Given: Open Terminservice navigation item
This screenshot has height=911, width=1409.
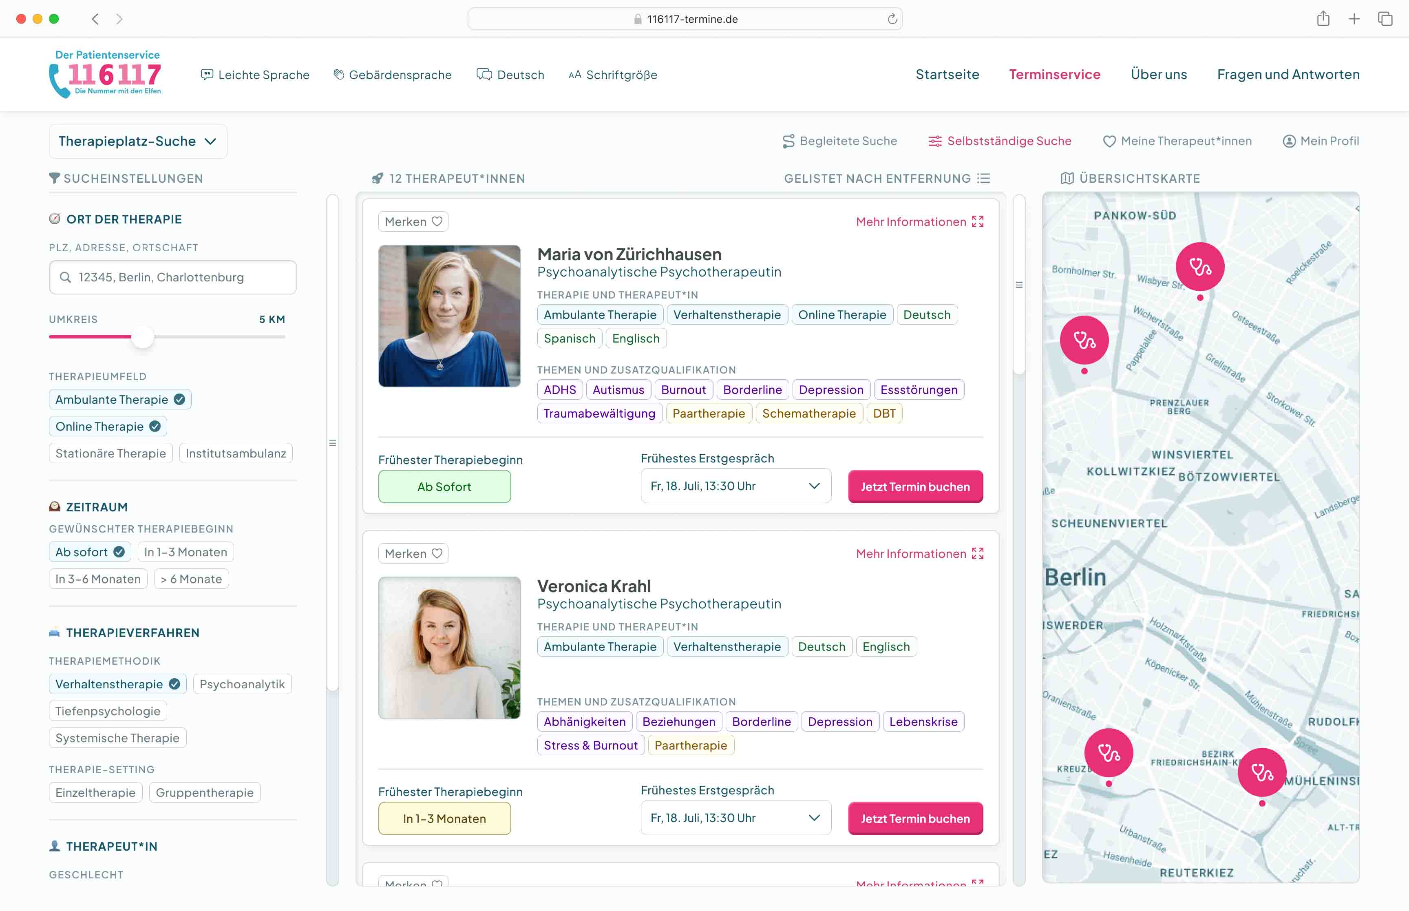Looking at the screenshot, I should [x=1055, y=74].
